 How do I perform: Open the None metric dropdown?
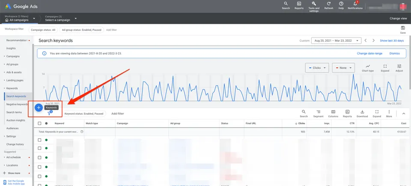point(343,68)
